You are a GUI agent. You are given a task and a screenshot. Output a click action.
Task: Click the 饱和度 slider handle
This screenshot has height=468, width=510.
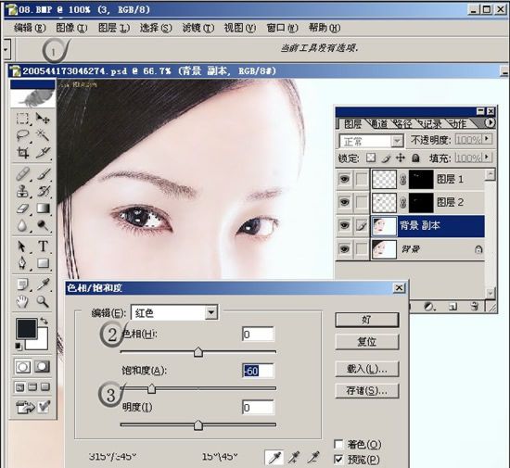(151, 388)
